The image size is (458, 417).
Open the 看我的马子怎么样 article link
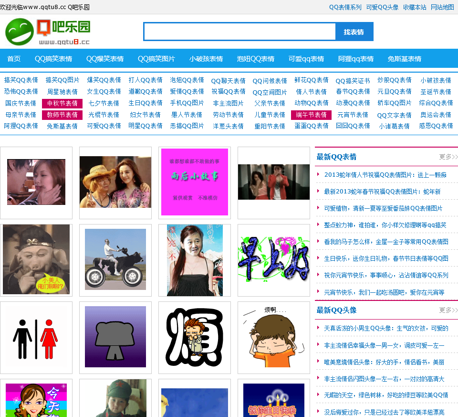coord(386,242)
